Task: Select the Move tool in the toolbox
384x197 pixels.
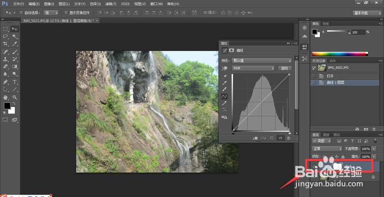Action: pos(15,29)
